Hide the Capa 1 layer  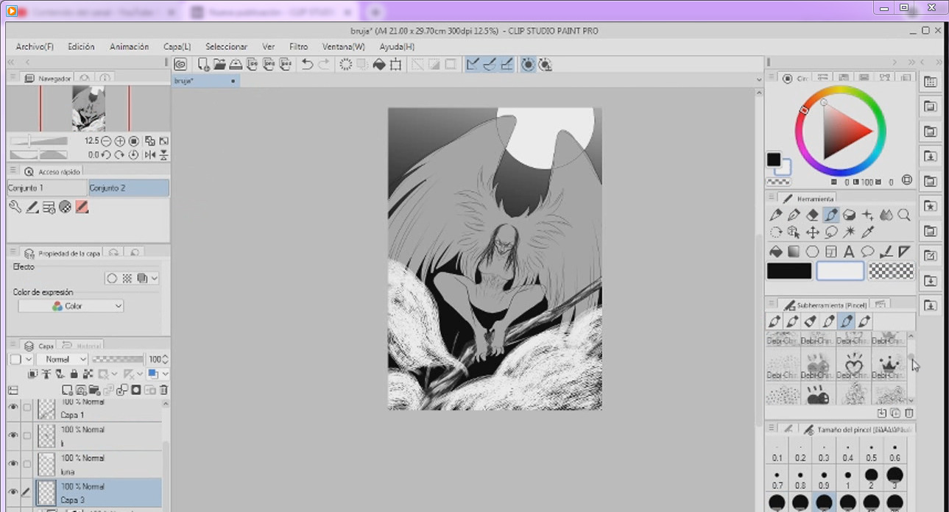pyautogui.click(x=13, y=408)
